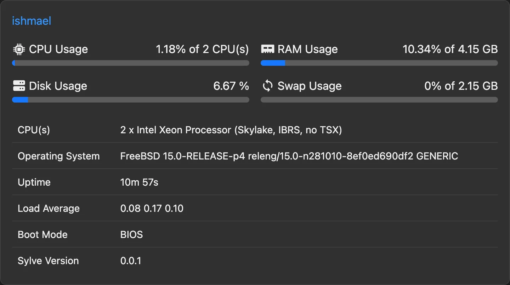Click the CPU Usage label heading
The image size is (510, 285).
click(58, 49)
